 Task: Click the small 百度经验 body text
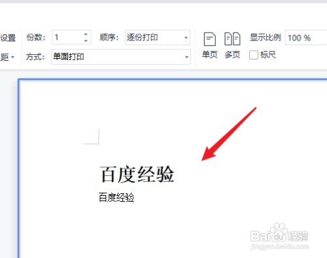coord(116,197)
